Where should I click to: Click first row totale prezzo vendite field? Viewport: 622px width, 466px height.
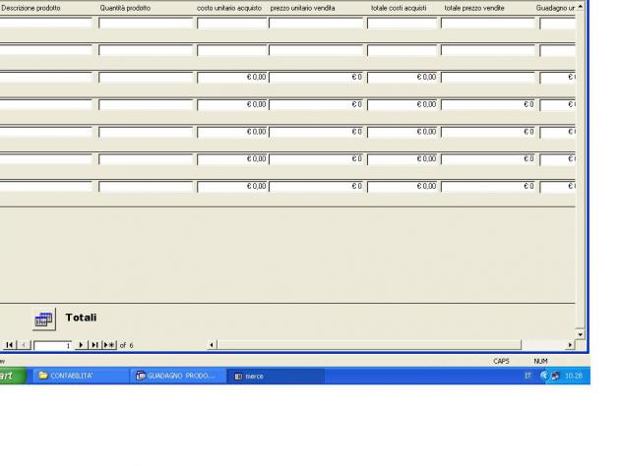[x=488, y=24]
